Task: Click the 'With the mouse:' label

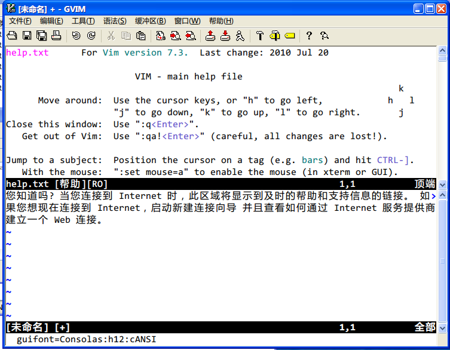Action: pyautogui.click(x=62, y=172)
